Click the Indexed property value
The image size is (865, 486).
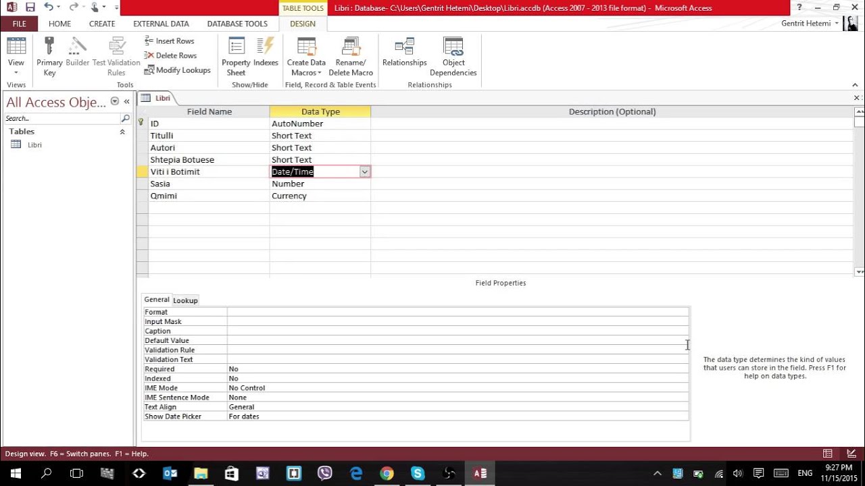[x=458, y=379]
